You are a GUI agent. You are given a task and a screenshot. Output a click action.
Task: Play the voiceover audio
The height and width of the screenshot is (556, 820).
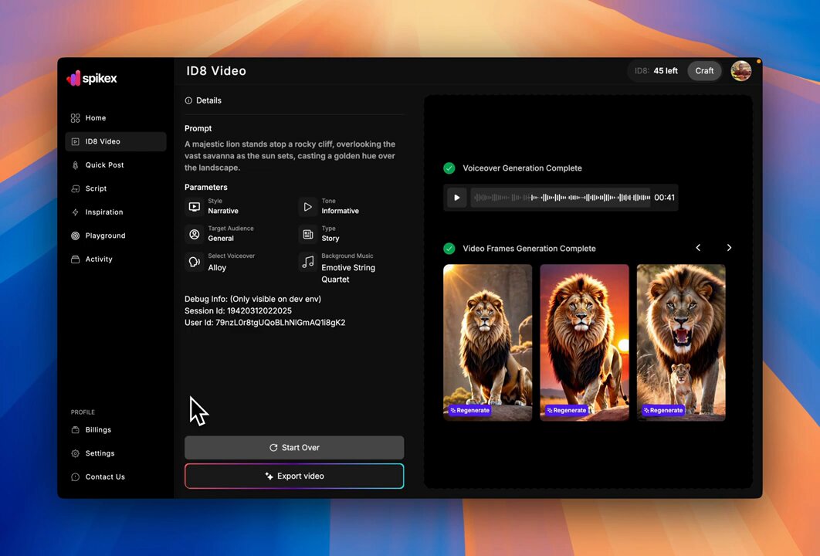click(456, 198)
